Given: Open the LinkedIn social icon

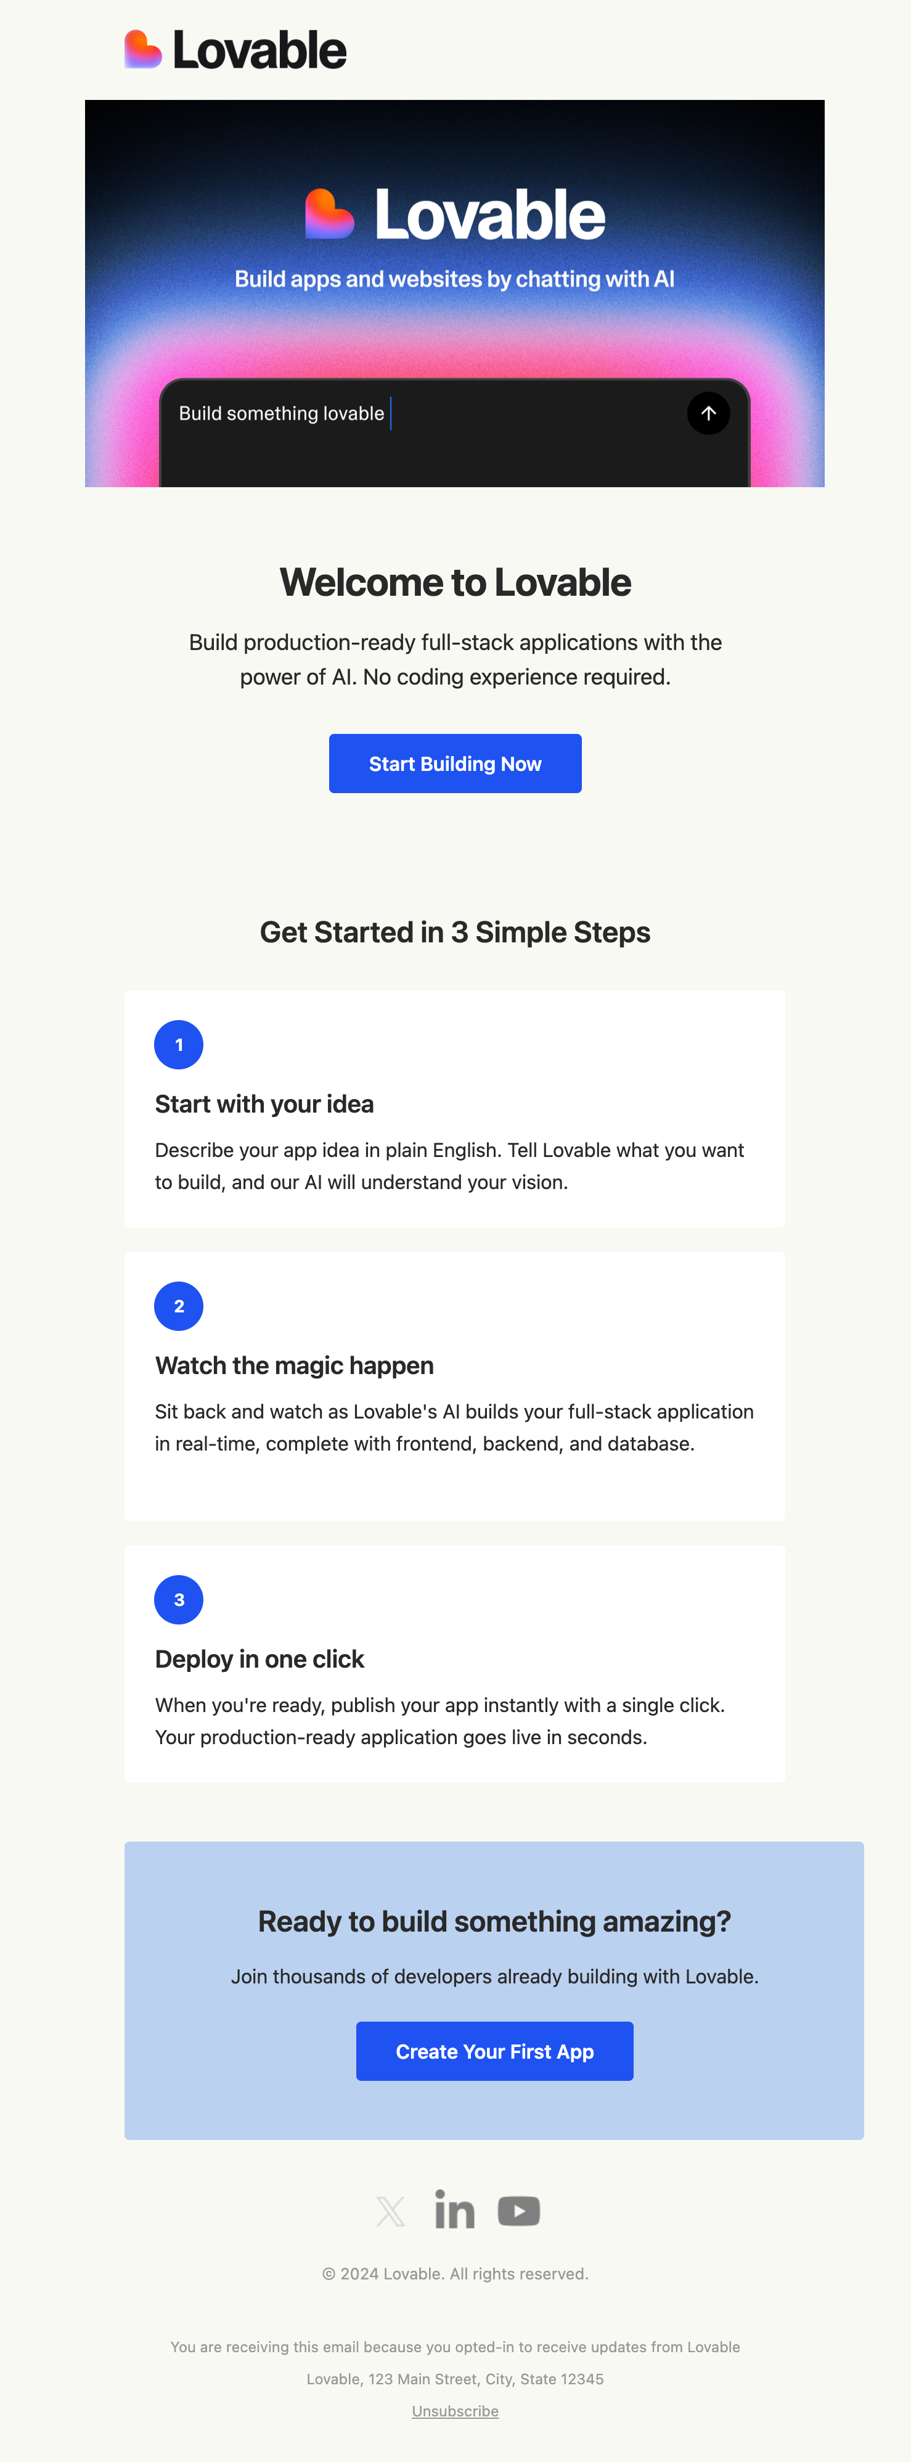Looking at the screenshot, I should coord(454,2210).
